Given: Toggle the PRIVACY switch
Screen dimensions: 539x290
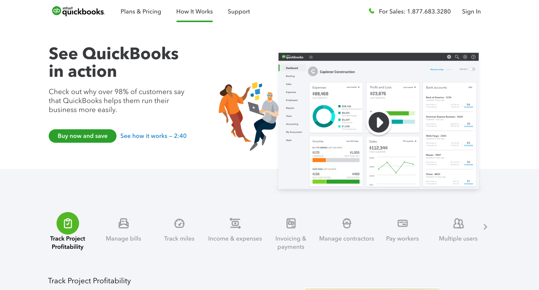Looking at the screenshot, I should (x=472, y=69).
